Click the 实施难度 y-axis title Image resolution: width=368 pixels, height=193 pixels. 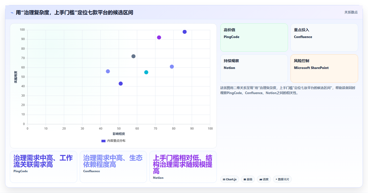coord(16,77)
